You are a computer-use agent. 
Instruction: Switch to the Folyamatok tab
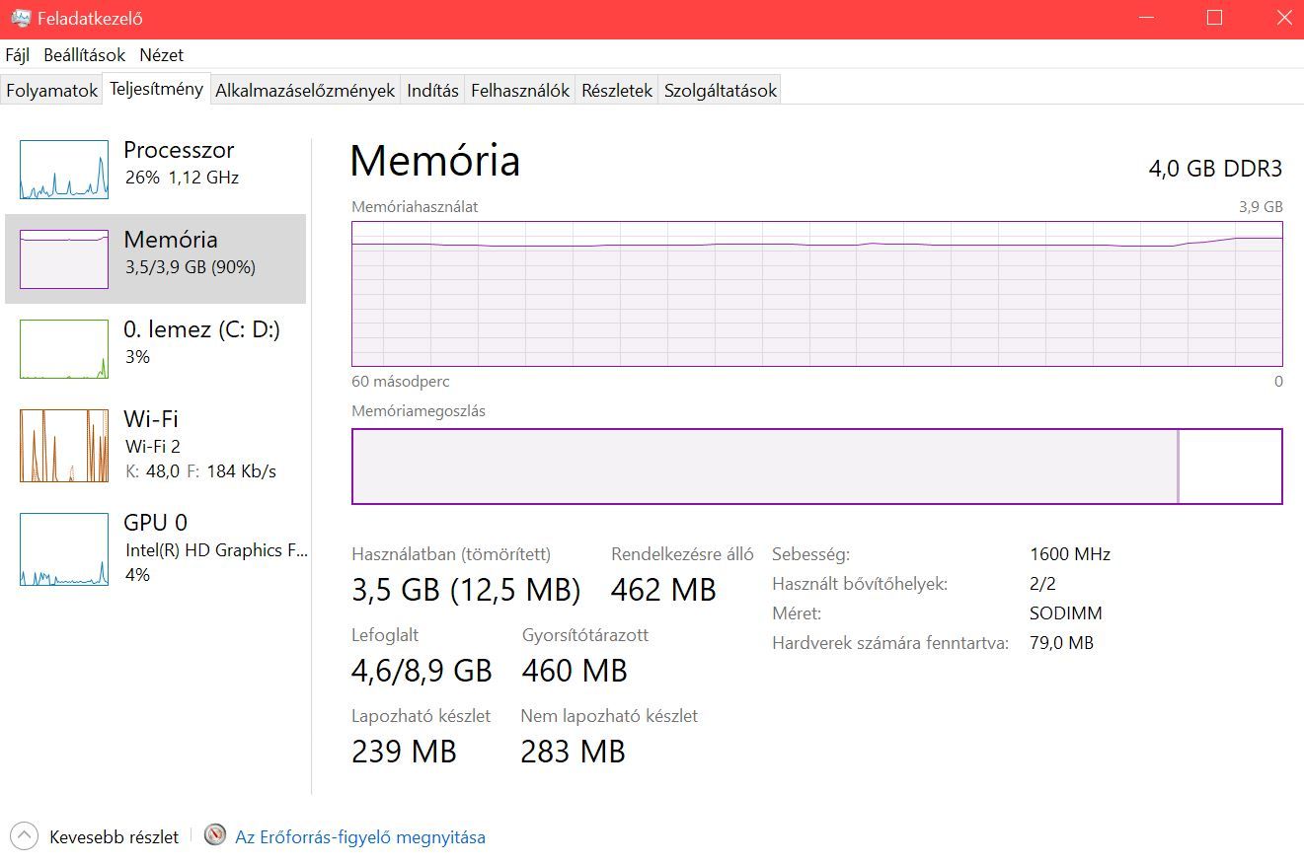coord(52,91)
